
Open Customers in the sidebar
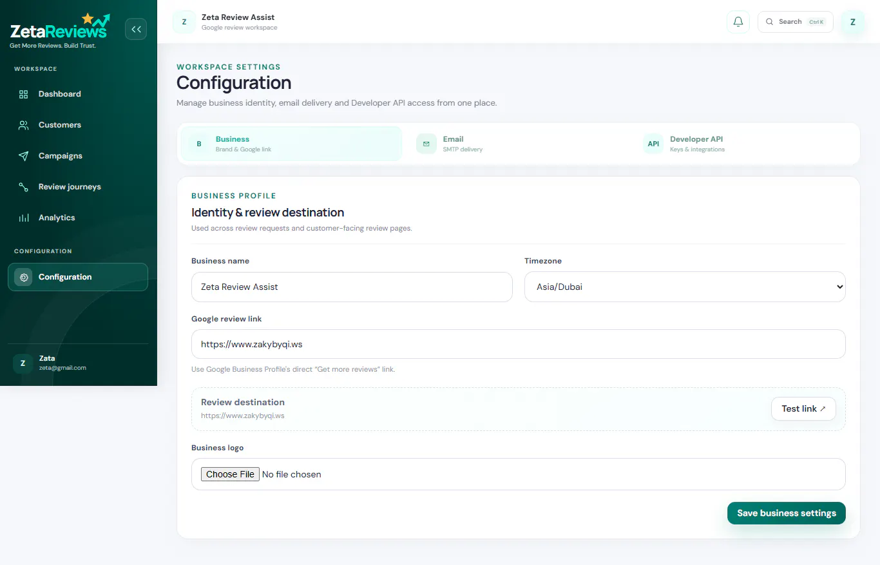(x=78, y=125)
